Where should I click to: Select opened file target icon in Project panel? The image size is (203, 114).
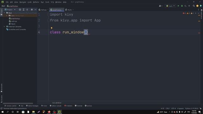point(20,10)
